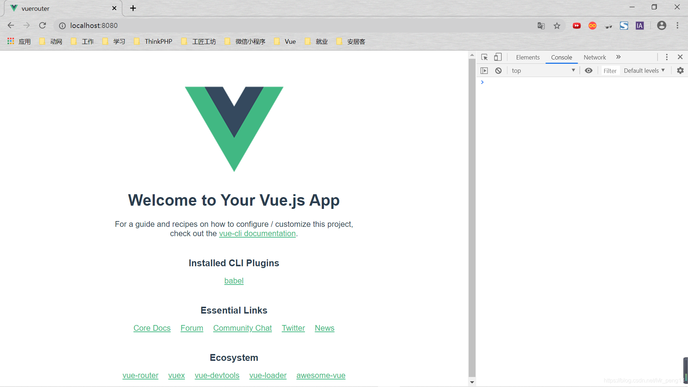The image size is (688, 387).
Task: Click the DevTools no-entry block icon
Action: (498, 70)
